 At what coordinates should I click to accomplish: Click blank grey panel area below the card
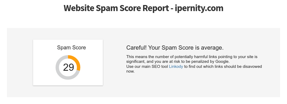click(68, 92)
